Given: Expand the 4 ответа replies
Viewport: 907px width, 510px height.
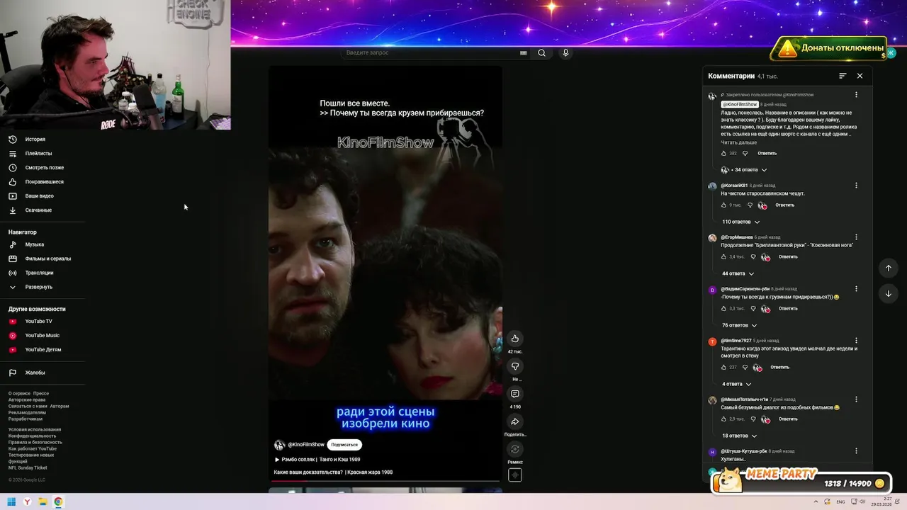Looking at the screenshot, I should pos(736,384).
